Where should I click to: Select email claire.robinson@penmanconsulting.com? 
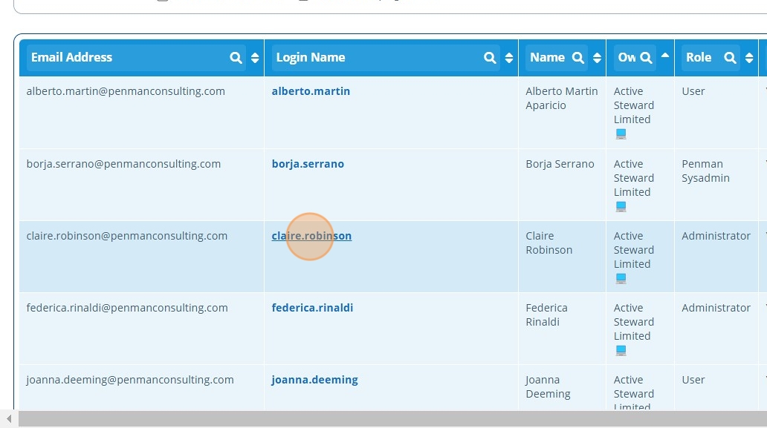point(126,236)
